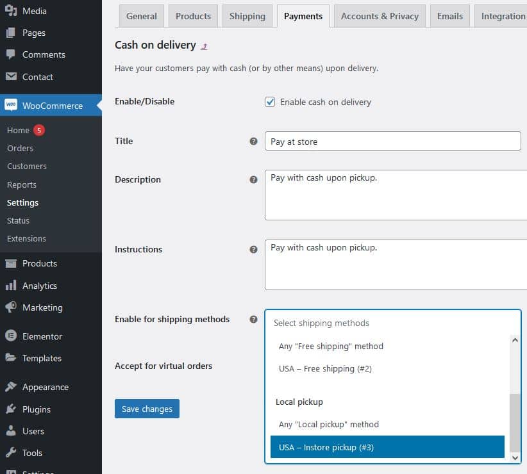
Task: Click the dropdown list scroll up arrow
Action: click(x=515, y=340)
